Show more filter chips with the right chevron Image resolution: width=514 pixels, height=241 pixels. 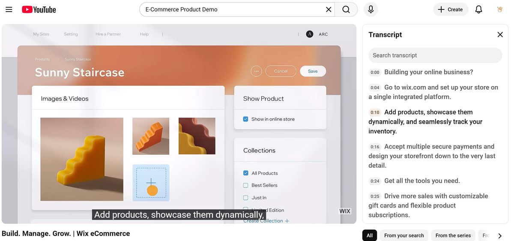pyautogui.click(x=499, y=235)
